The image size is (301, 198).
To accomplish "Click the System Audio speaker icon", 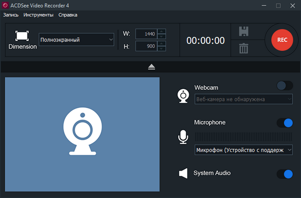I will click(183, 174).
